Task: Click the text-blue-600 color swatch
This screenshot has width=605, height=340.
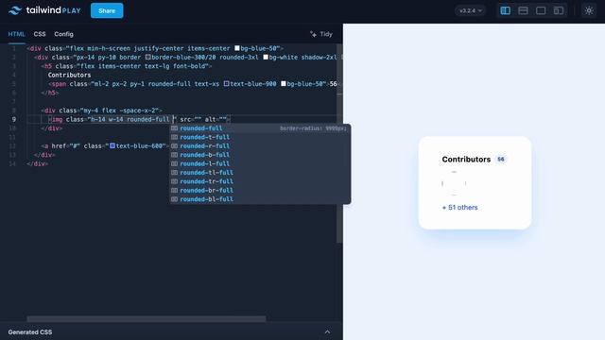Action: pos(112,145)
